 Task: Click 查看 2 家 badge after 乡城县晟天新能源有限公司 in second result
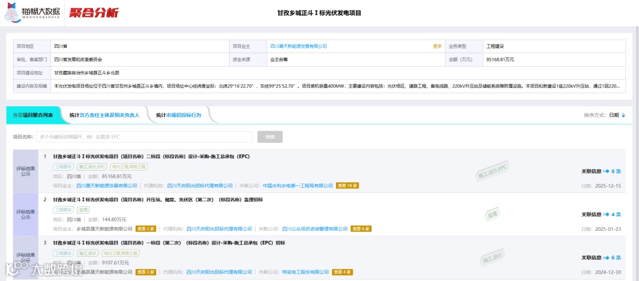tap(146, 229)
